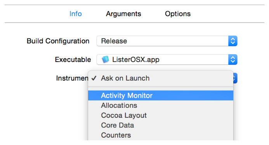Screen dimensions: 269x145
Task: Open the Release build configuration field
Action: [163, 41]
